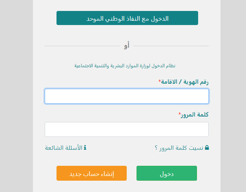Click the orange إنشاء حساب جديد button

tap(92, 173)
